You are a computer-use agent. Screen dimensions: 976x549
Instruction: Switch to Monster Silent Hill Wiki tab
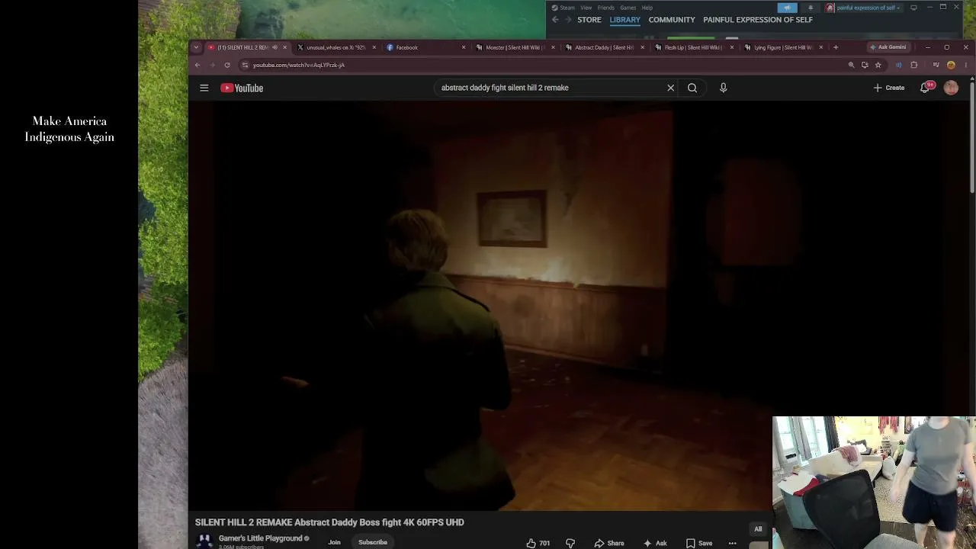(x=515, y=47)
